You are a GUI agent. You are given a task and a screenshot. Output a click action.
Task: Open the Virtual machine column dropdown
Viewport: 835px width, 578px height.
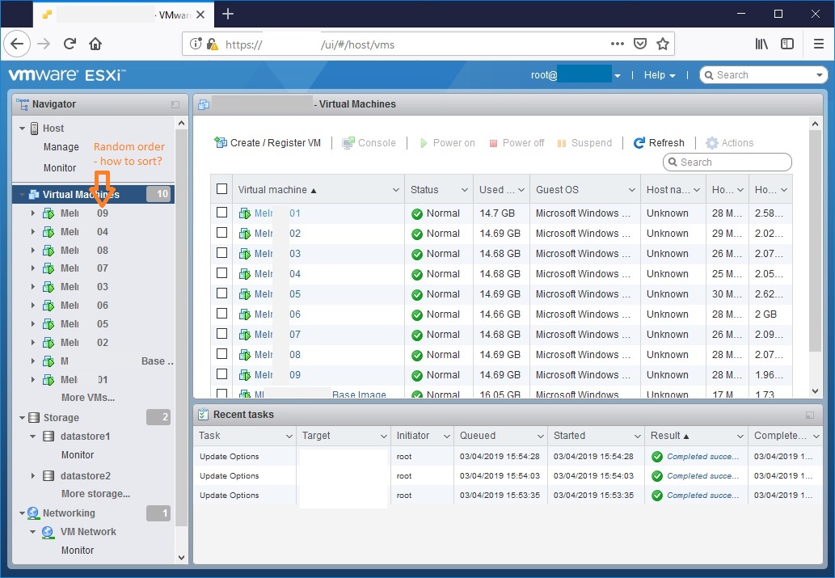(395, 190)
